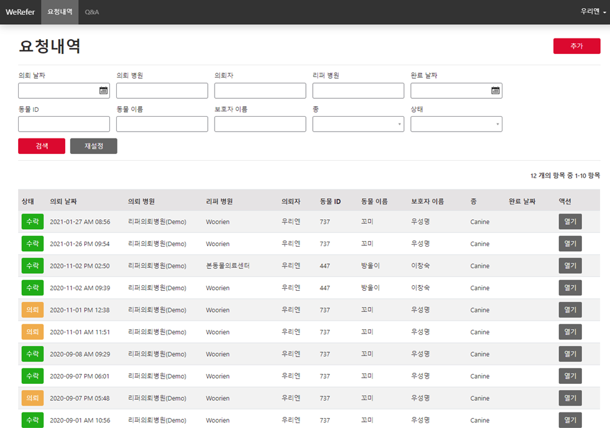
Task: Click the 재설정 reset button
Action: click(x=93, y=146)
